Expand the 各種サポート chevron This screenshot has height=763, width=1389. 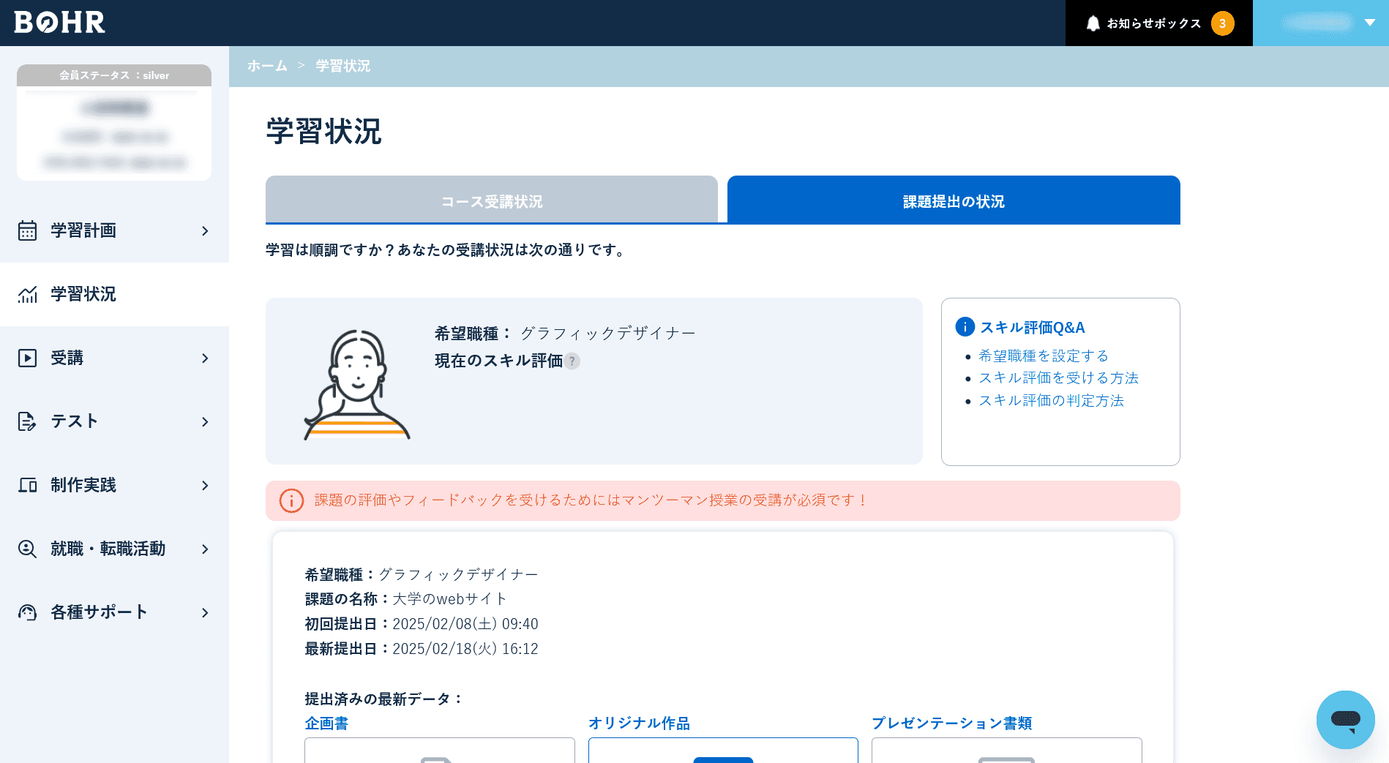[x=205, y=613]
